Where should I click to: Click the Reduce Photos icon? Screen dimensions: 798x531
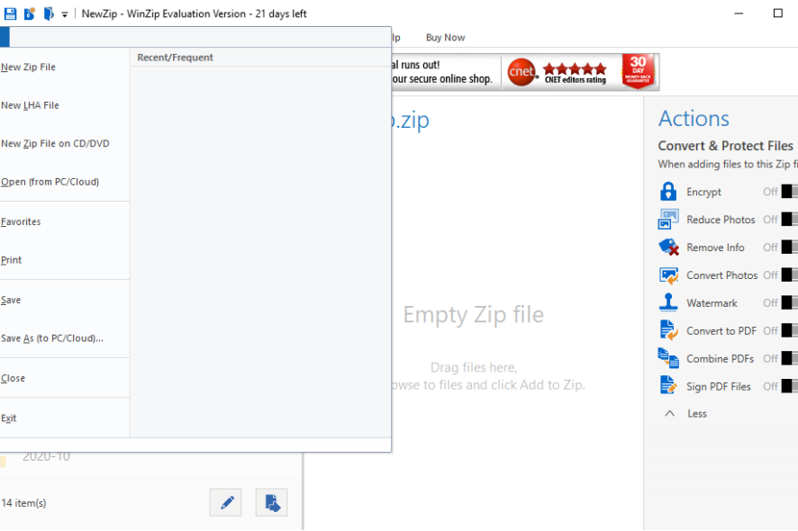668,220
